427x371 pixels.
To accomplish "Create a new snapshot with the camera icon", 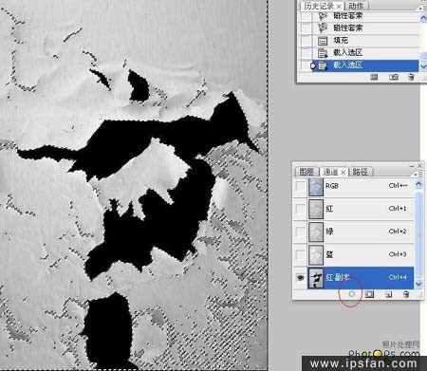I will click(x=394, y=77).
